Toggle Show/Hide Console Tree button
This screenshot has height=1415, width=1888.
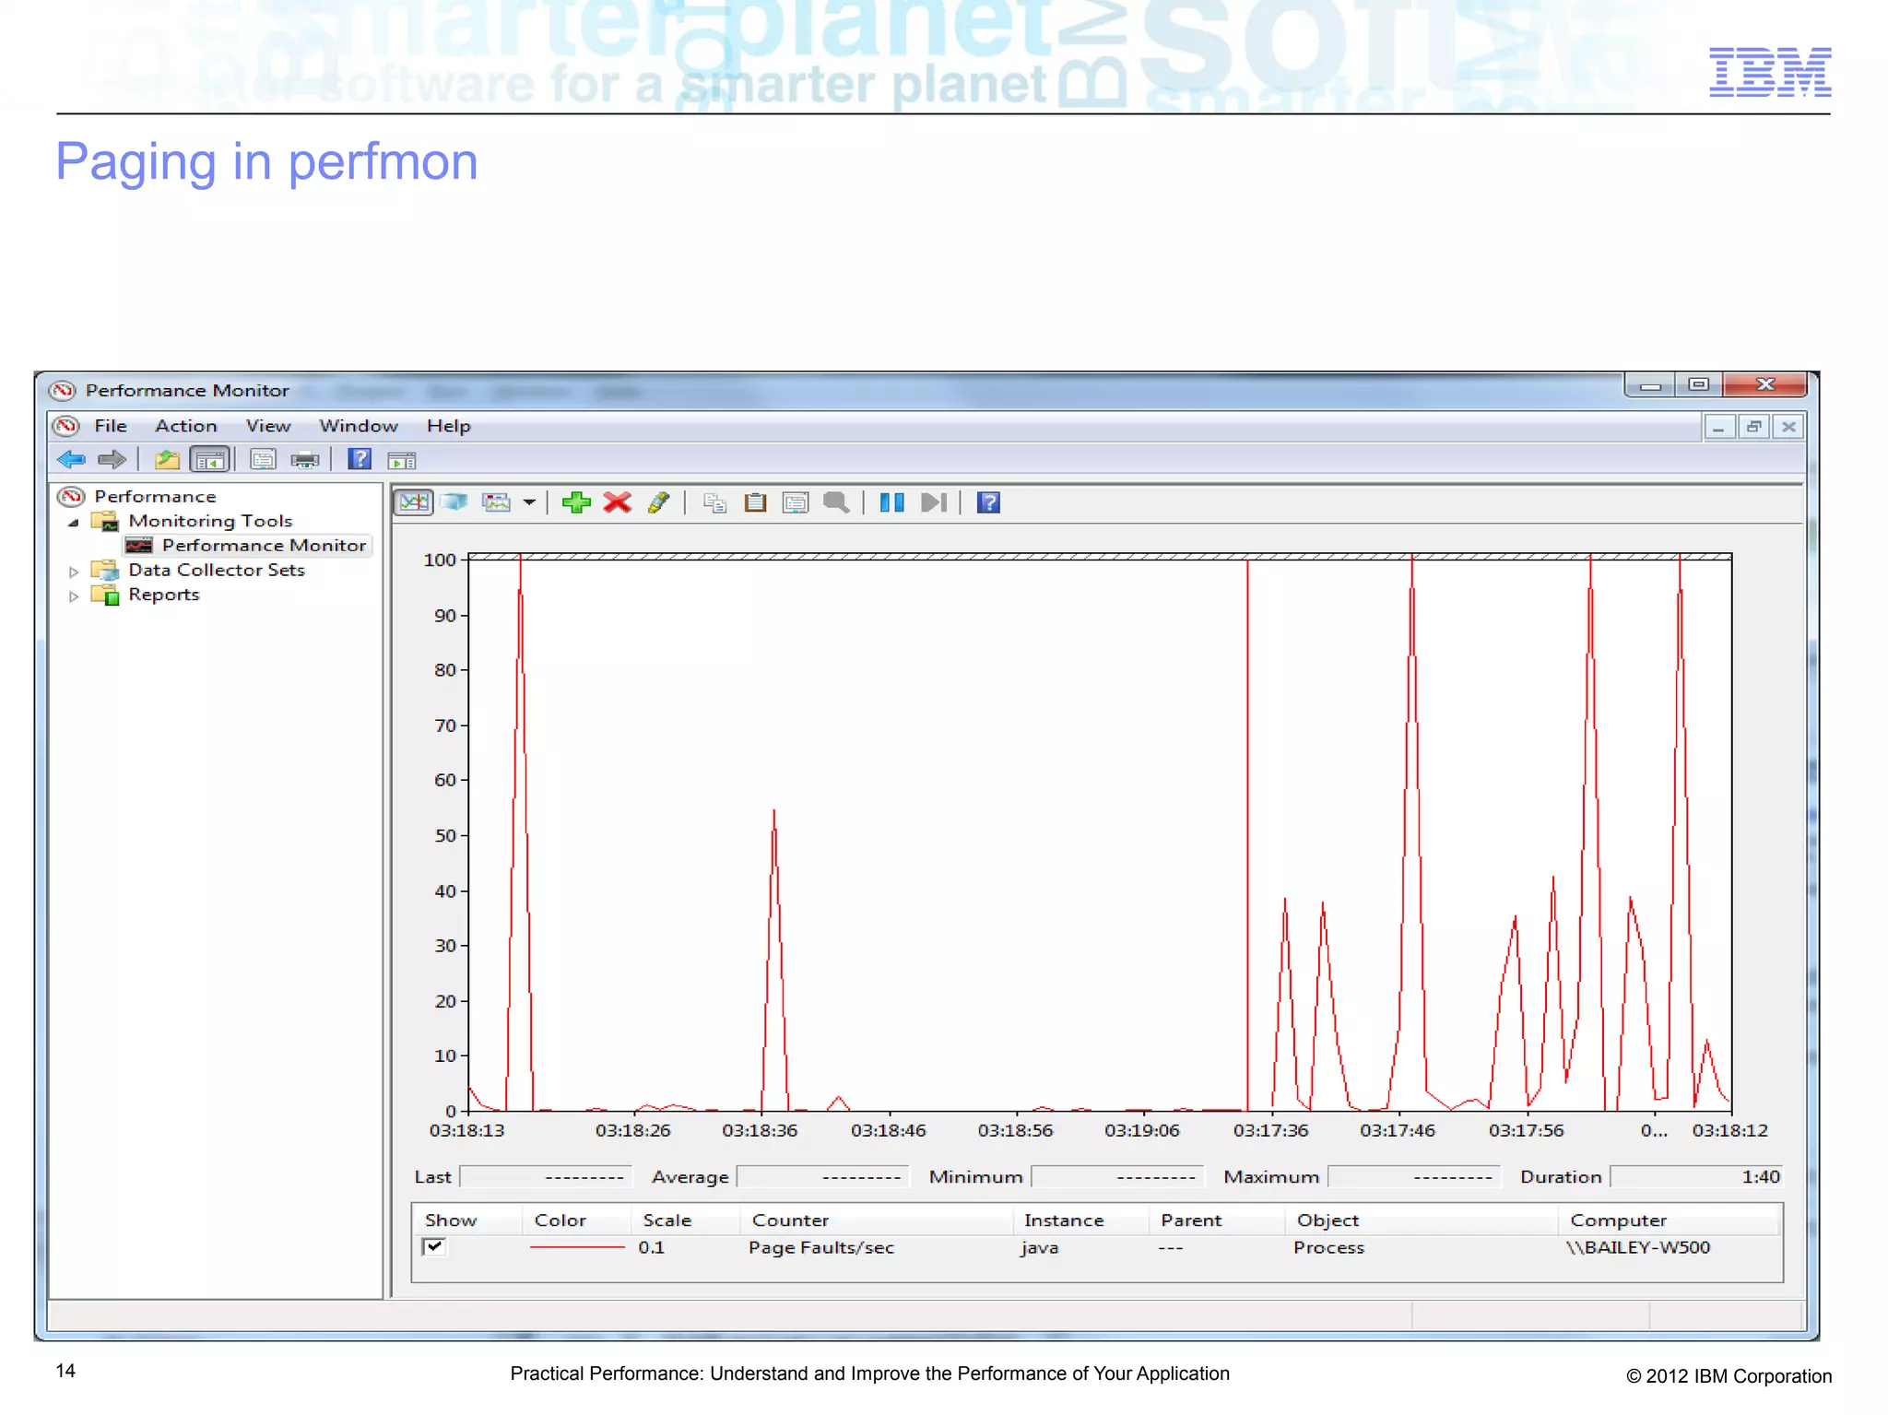[210, 459]
